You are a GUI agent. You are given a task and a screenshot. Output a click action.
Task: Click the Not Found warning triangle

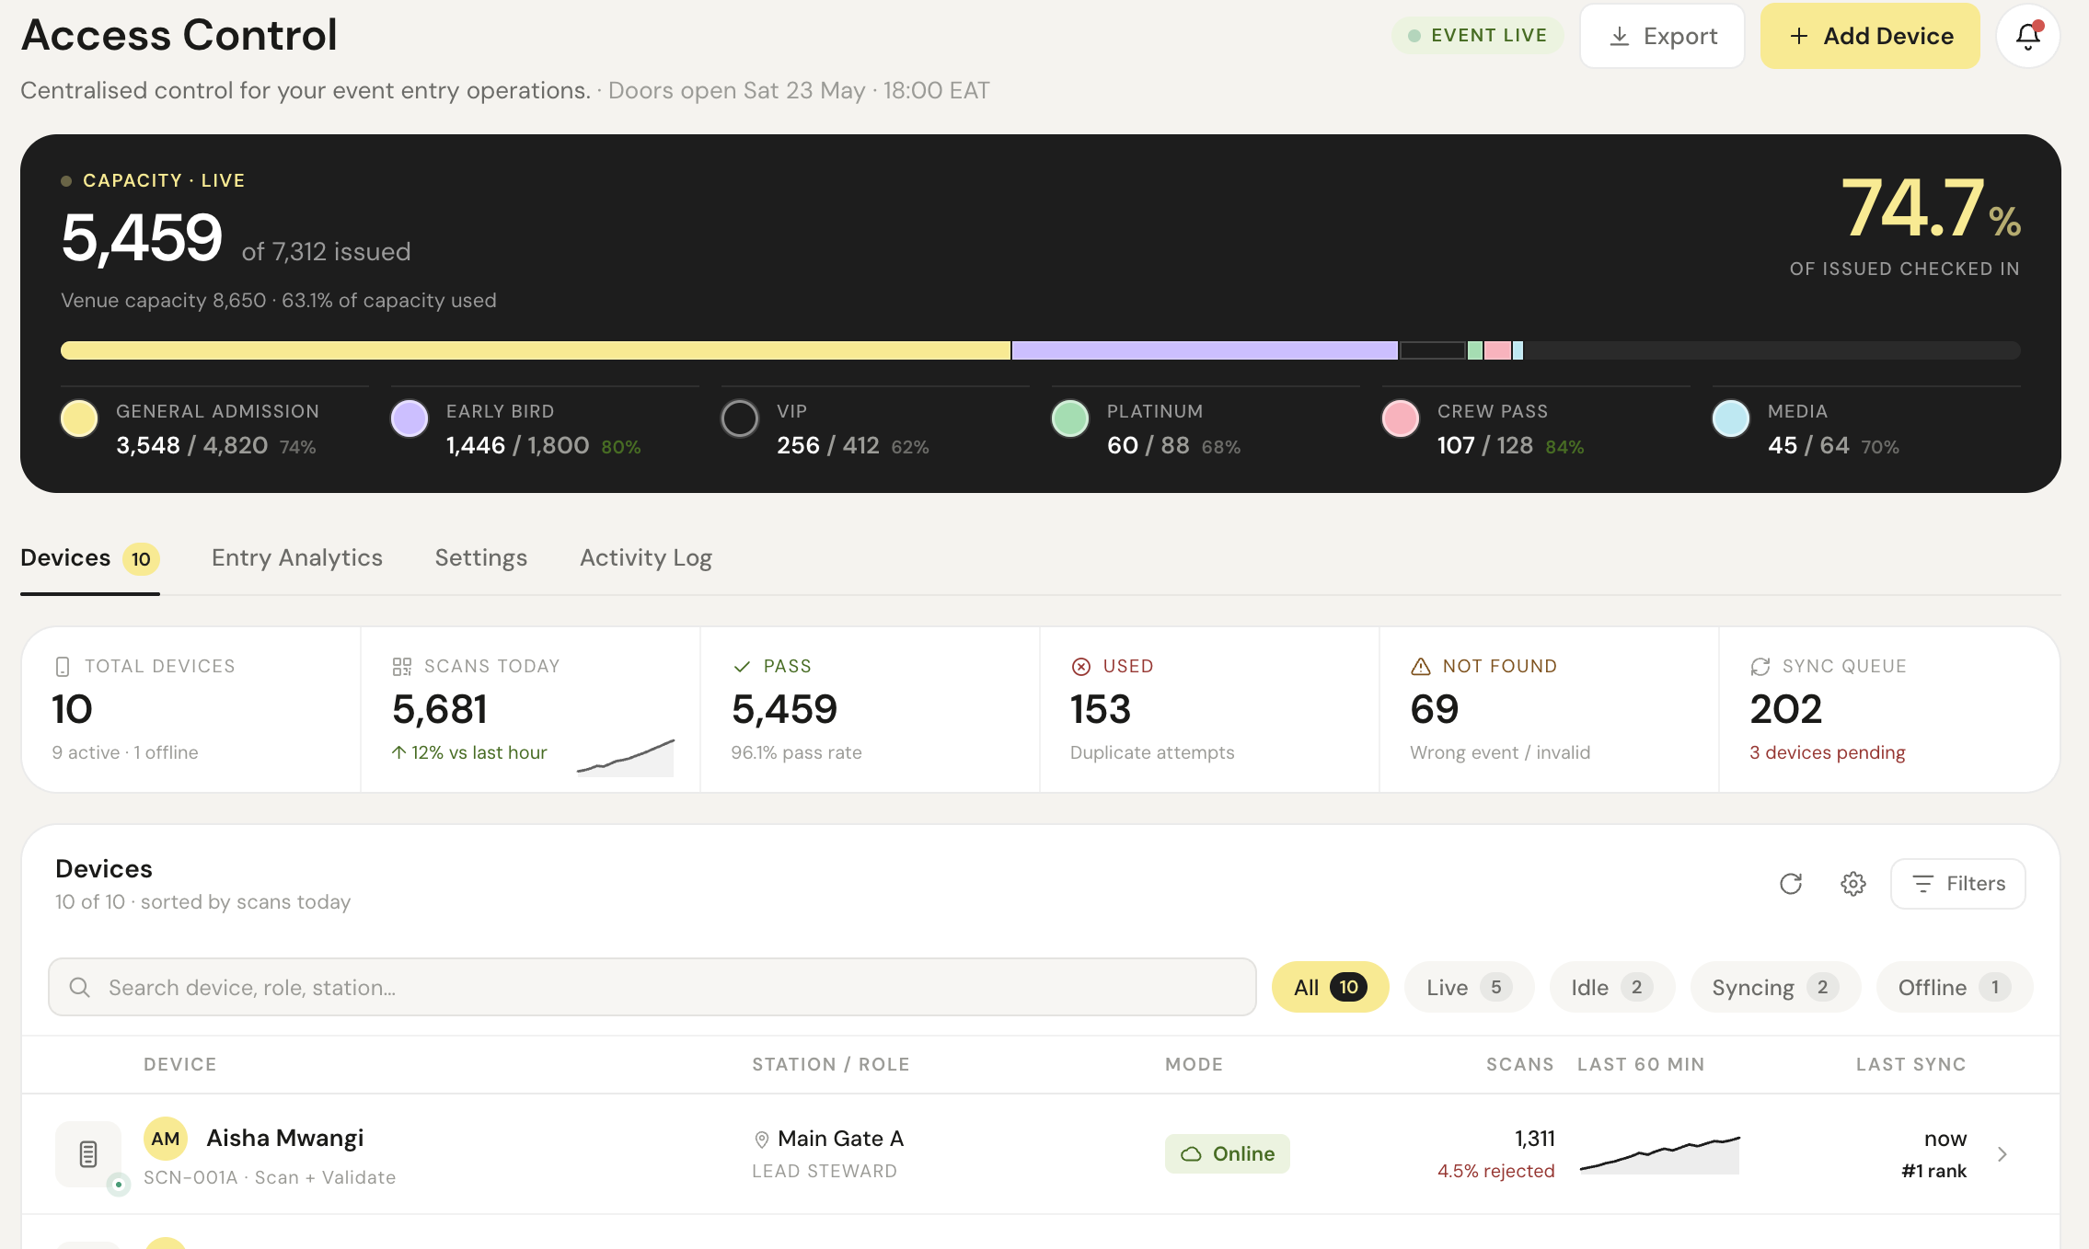pyautogui.click(x=1421, y=666)
